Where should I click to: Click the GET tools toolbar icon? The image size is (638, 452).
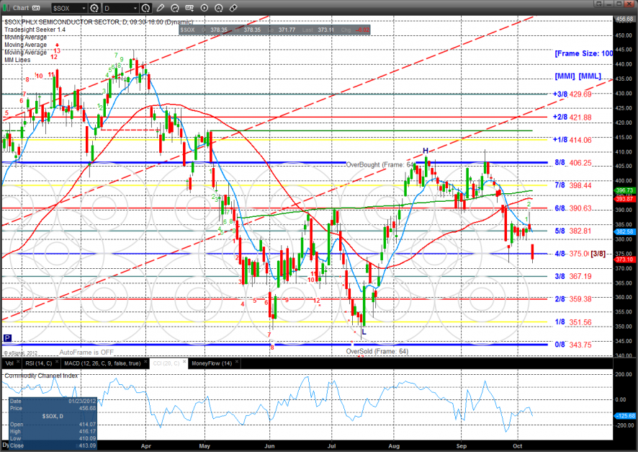[189, 8]
